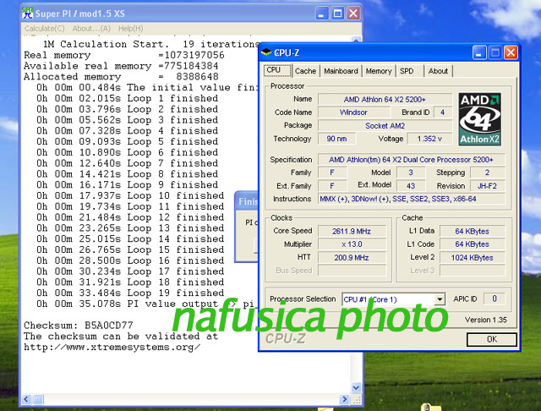Click the AMD Athlon X2 logo image
The height and width of the screenshot is (411, 541).
[479, 119]
